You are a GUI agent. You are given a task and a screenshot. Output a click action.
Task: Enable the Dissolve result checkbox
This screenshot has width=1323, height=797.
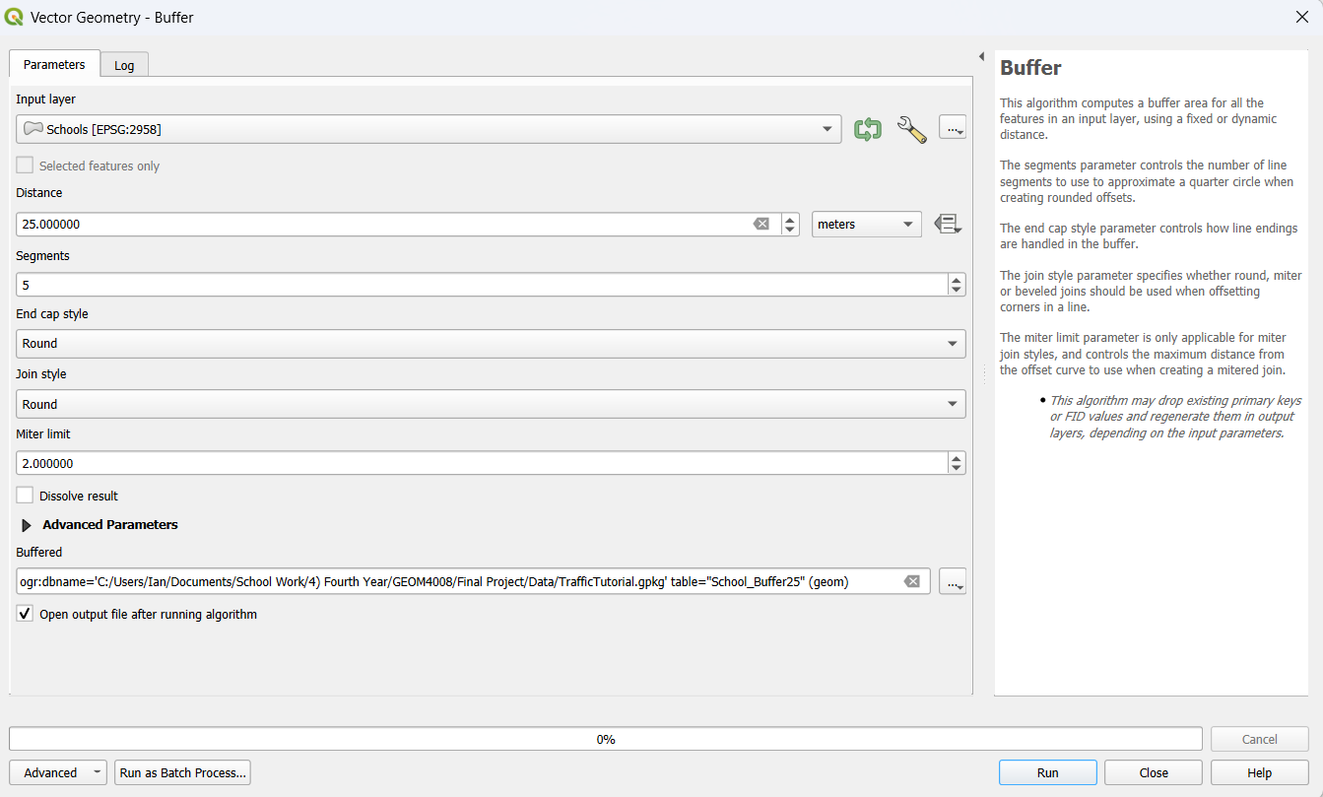point(25,496)
